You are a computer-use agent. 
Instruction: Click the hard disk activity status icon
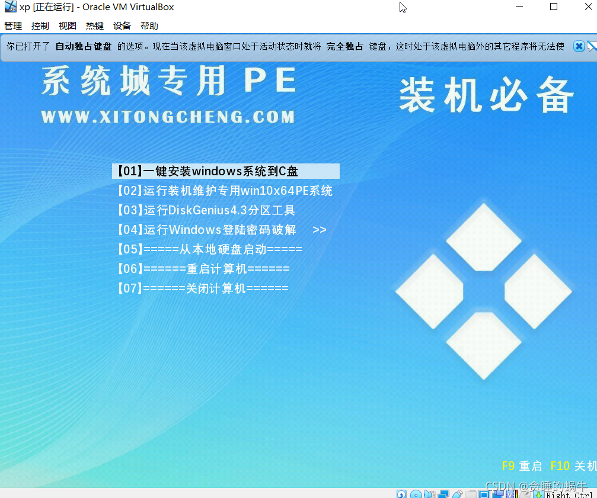401,494
